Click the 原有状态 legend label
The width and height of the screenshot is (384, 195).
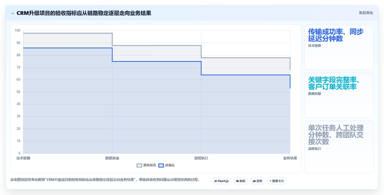150,165
